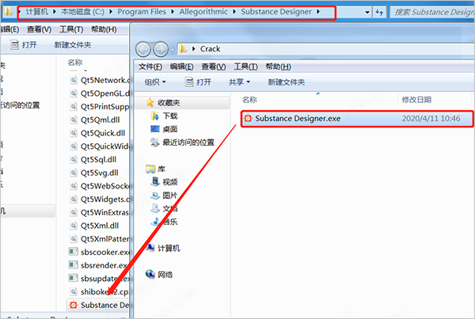Select the Qt5Qml.dll file icon

[x=74, y=120]
